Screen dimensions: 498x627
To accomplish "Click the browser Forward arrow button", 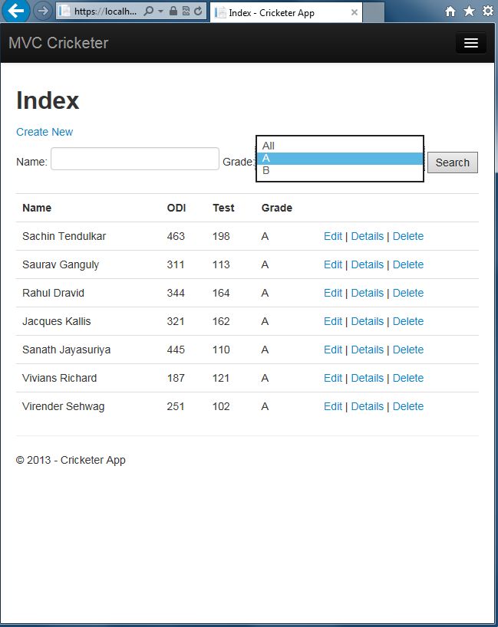I will 43,11.
